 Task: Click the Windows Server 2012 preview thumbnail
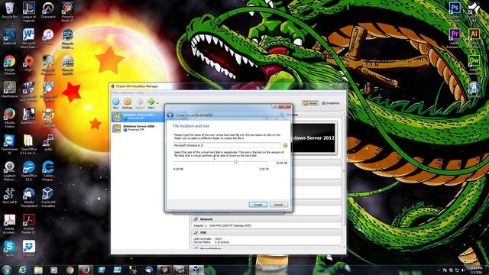click(x=313, y=137)
